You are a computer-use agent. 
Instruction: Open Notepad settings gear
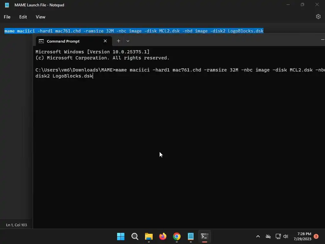pyautogui.click(x=318, y=17)
